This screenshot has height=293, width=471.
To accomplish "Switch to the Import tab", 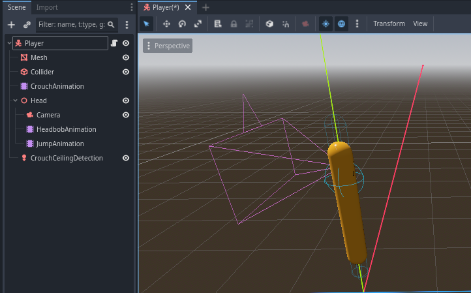I will click(x=47, y=7).
